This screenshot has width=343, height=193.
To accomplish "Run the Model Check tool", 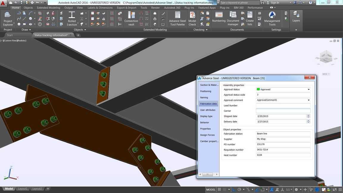I will [192, 19].
